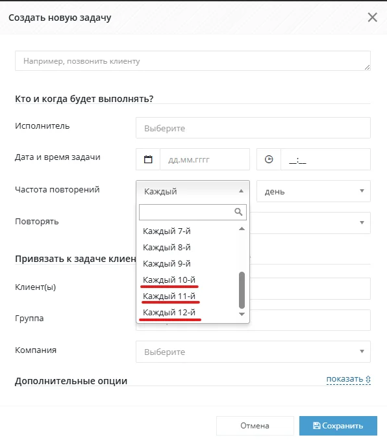Image resolution: width=387 pixels, height=444 pixels.
Task: Click the double-arrow icon next to показать
Action: 368,379
